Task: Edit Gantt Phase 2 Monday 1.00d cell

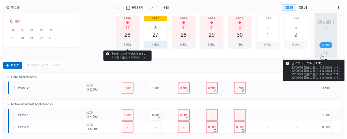Action: [x=127, y=88]
